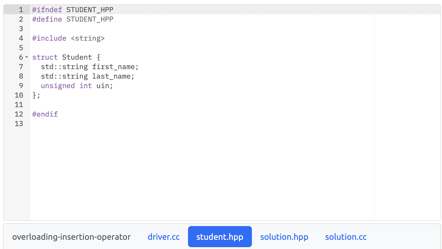Click the #define STUDENT_HPP line
This screenshot has width=442, height=249.
click(x=72, y=19)
